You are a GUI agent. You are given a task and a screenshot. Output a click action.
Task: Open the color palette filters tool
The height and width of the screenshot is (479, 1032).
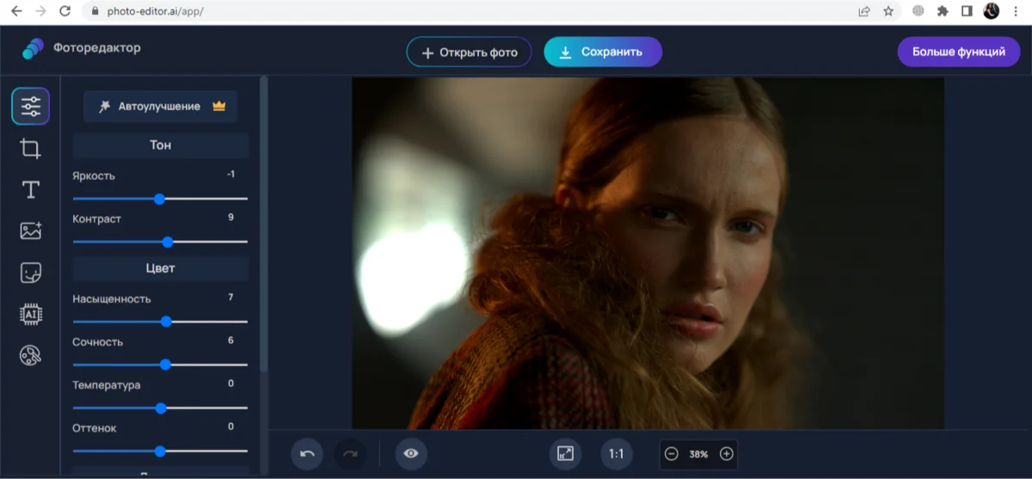(x=30, y=355)
